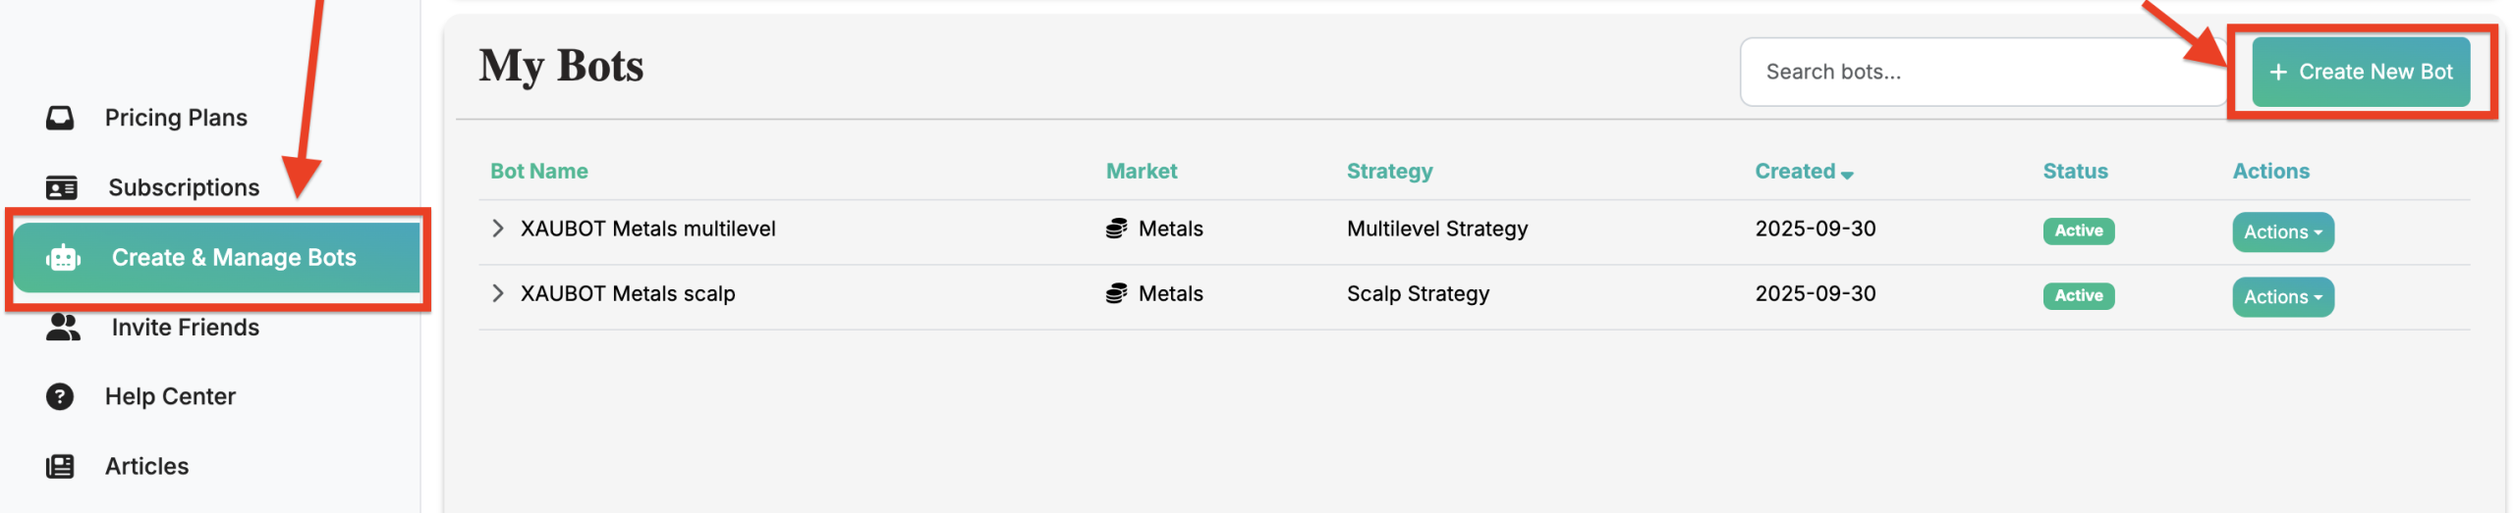Open Actions dropdown for scalp bot
Viewport: 2515px width, 513px height.
pyautogui.click(x=2282, y=297)
